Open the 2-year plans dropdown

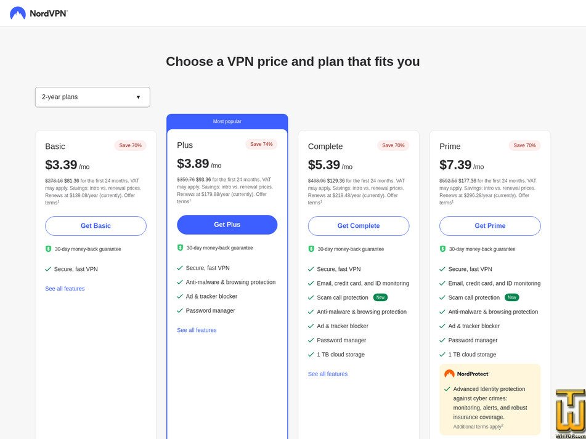92,97
